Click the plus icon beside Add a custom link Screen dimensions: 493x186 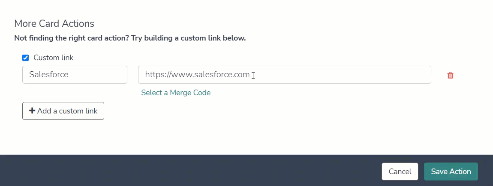pyautogui.click(x=32, y=111)
